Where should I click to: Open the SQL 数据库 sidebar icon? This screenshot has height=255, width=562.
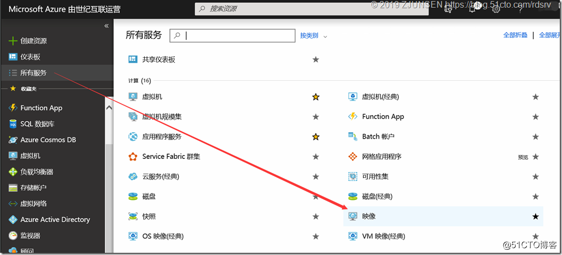[x=13, y=124]
